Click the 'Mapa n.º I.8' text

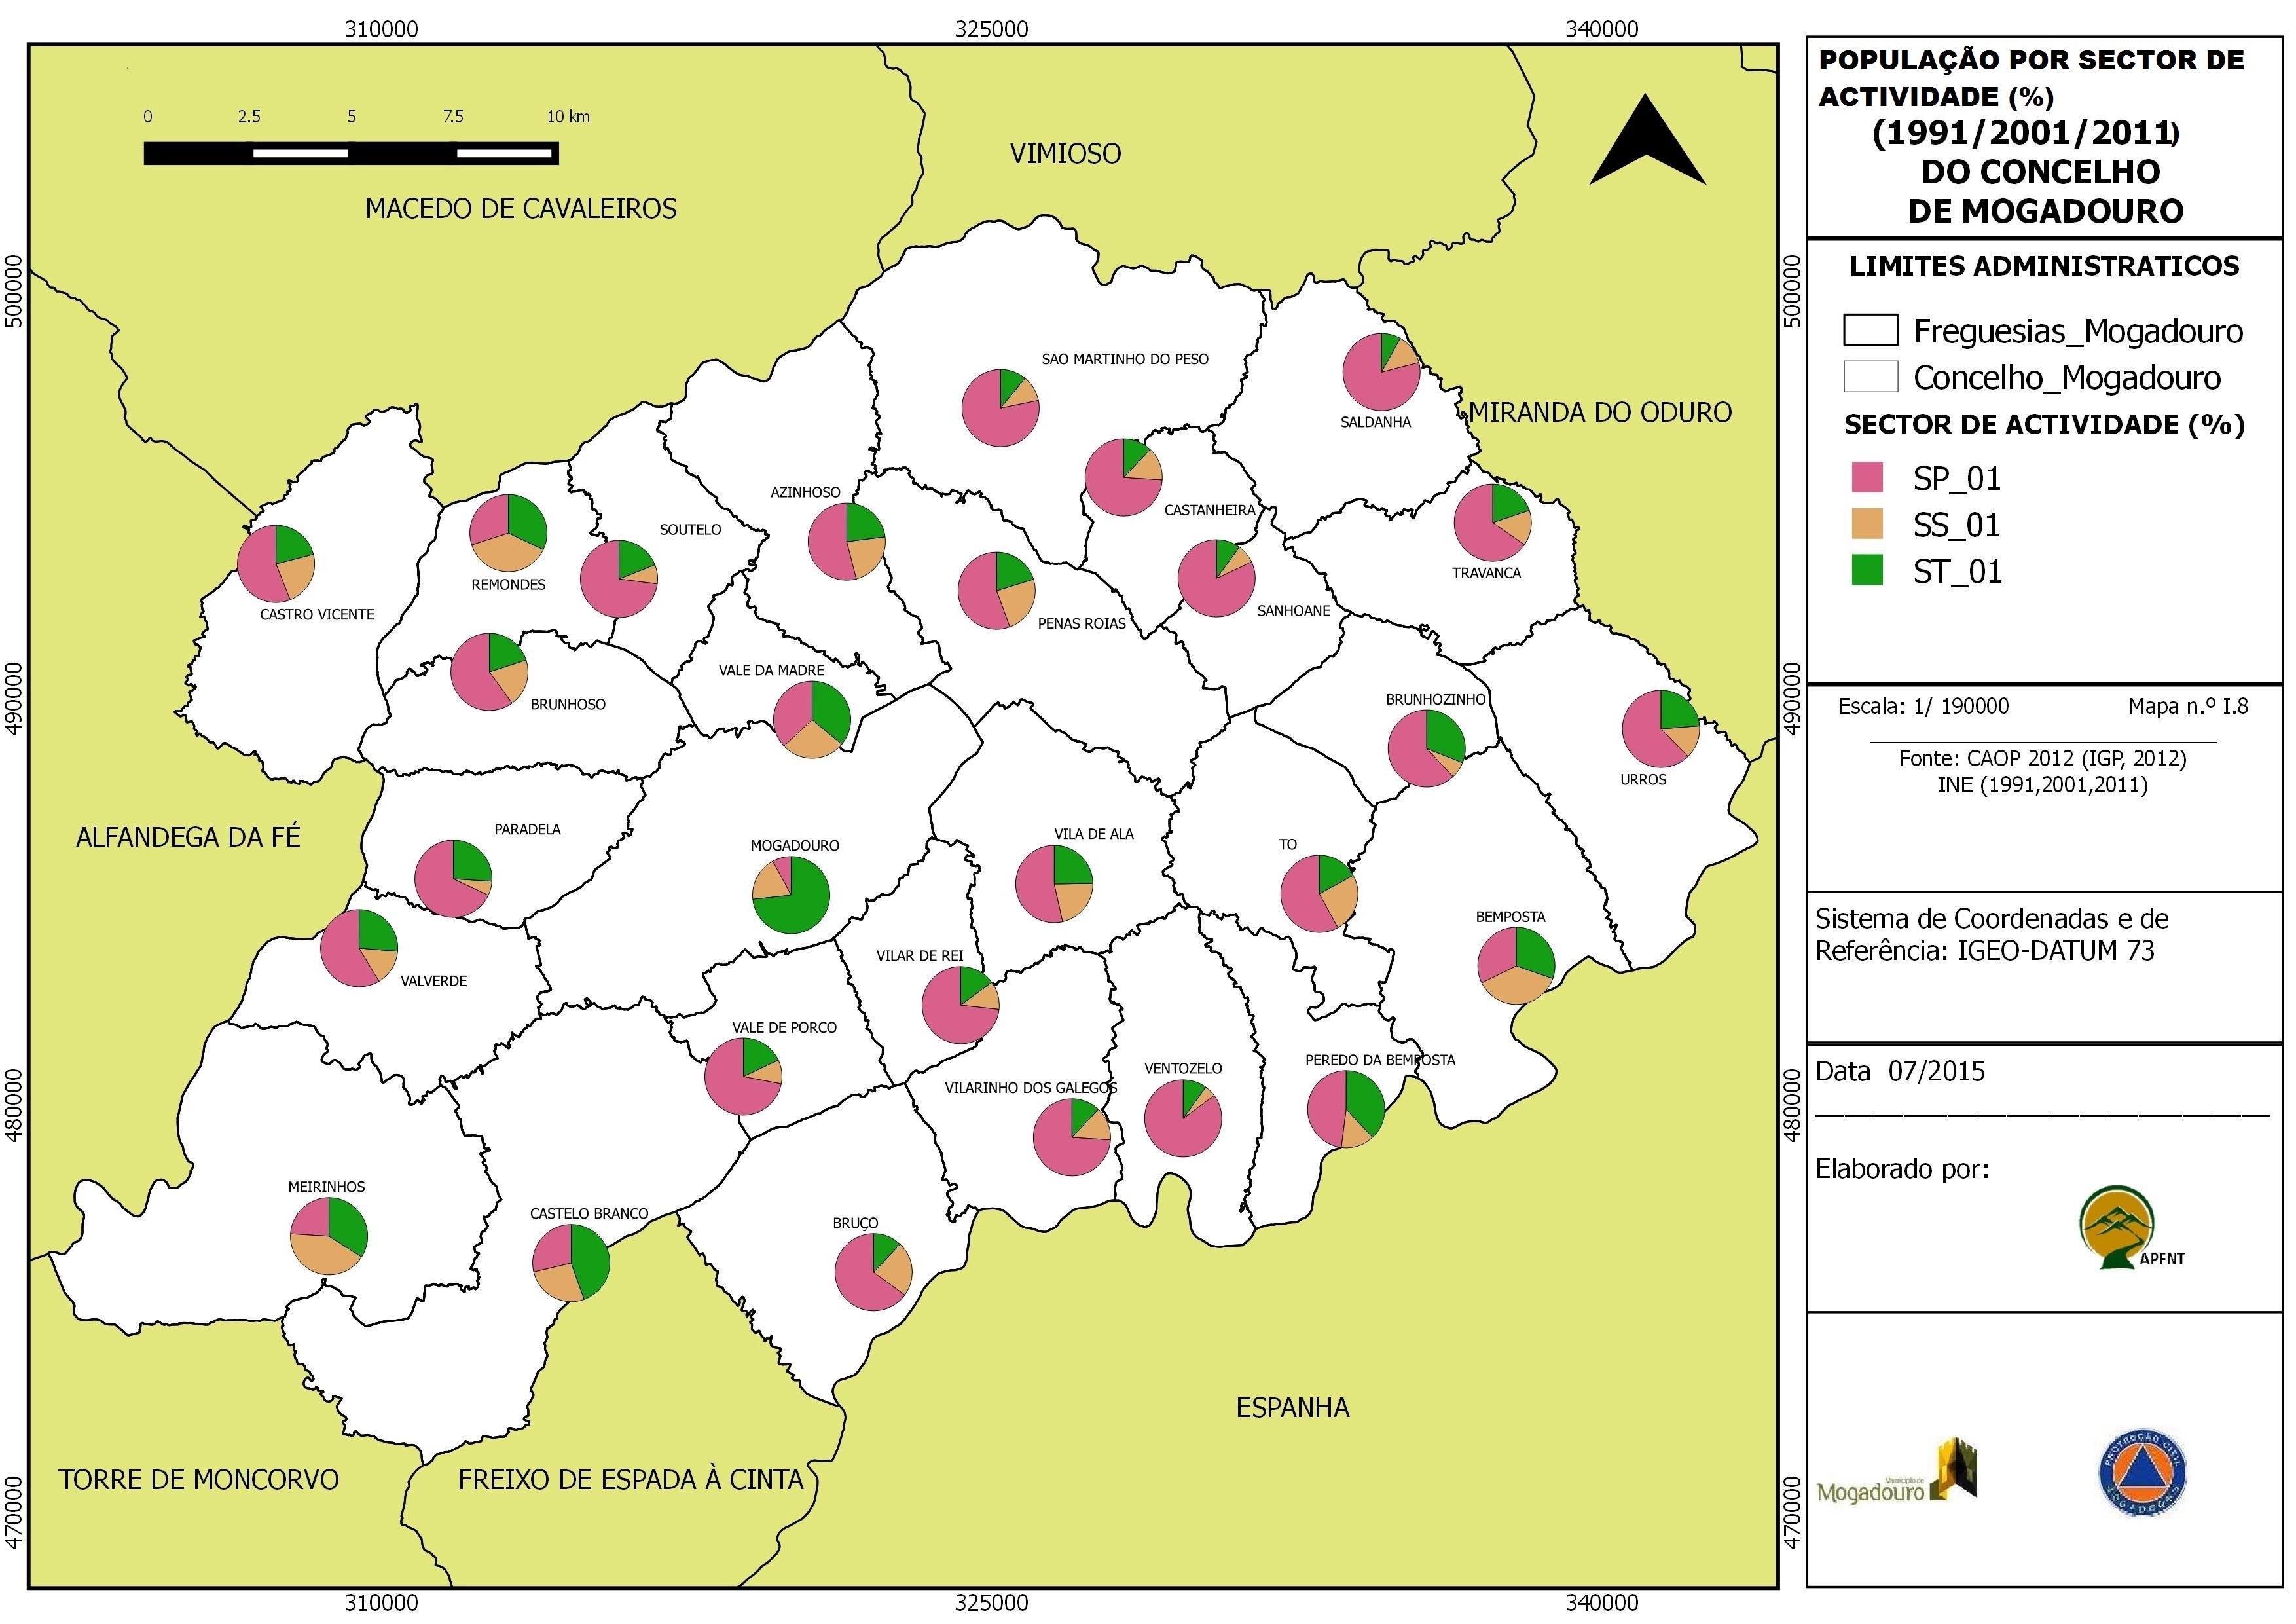(x=2188, y=706)
